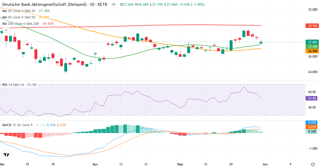Click the 24.000 price scale value
The width and height of the screenshot is (320, 168).
tap(313, 72)
